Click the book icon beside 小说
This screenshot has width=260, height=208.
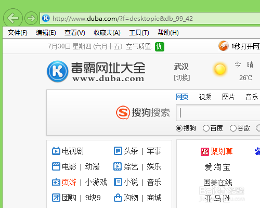(118, 182)
